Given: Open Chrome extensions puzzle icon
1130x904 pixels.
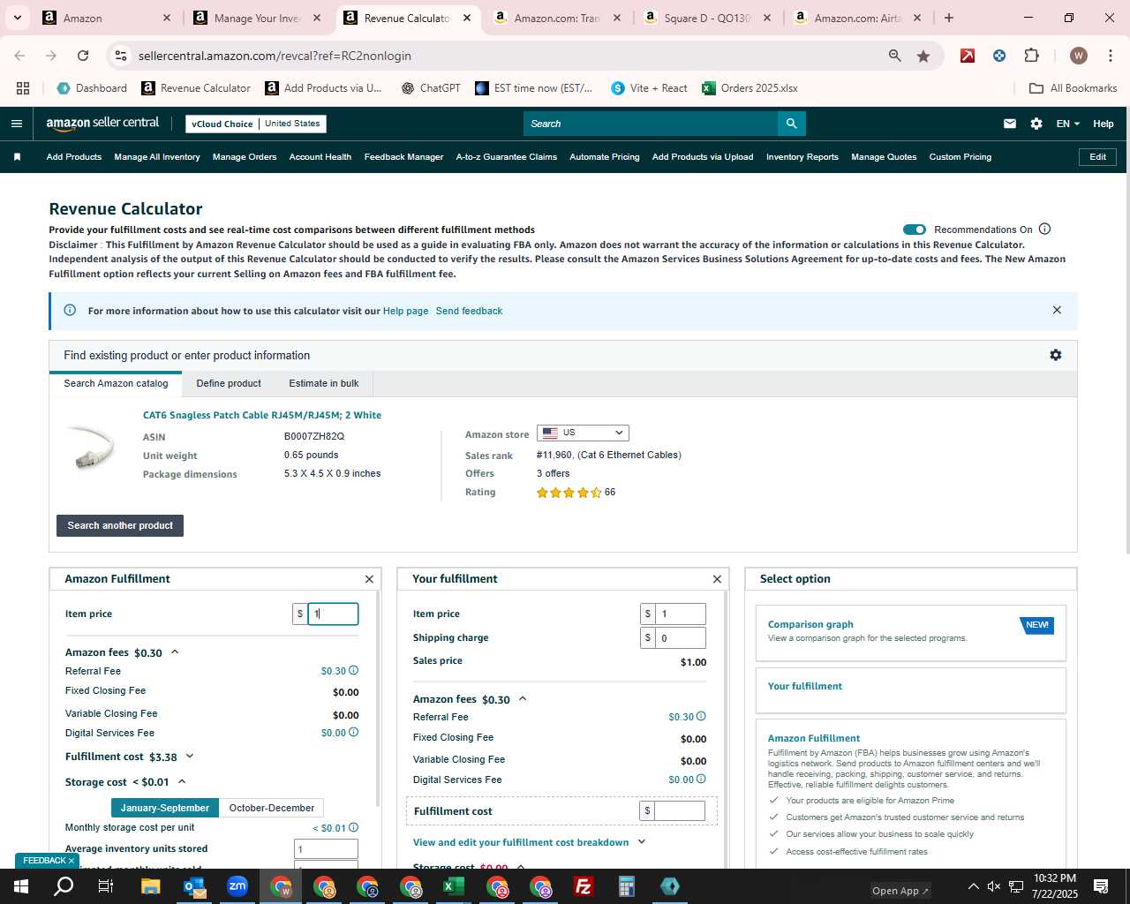Looking at the screenshot, I should 1031,56.
